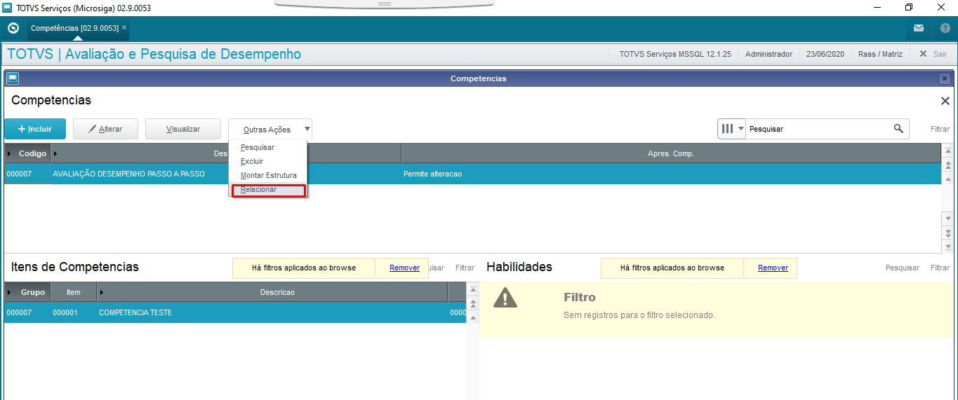Click the arrow beside Descricao column header
The height and width of the screenshot is (400, 958).
(x=102, y=292)
